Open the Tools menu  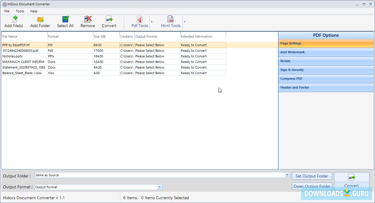[20, 11]
